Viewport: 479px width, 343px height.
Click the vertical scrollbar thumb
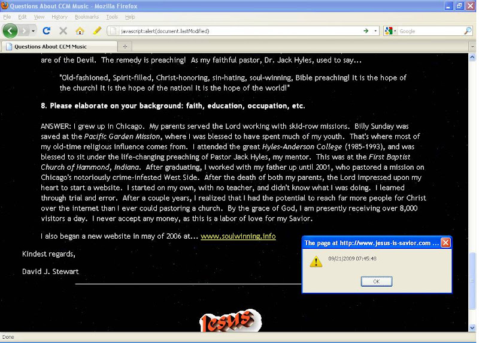(472, 280)
